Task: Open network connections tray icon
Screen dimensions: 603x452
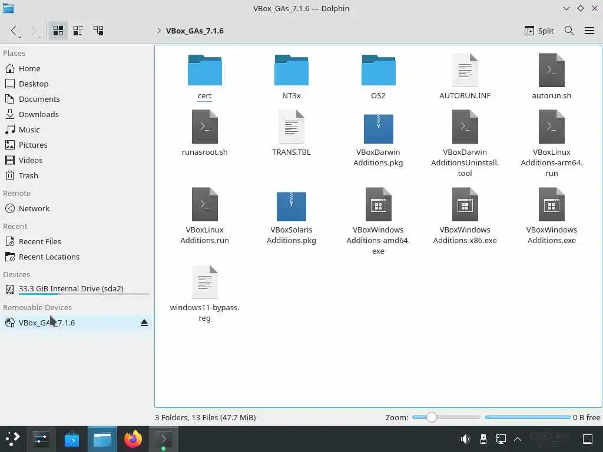Action: click(x=501, y=439)
